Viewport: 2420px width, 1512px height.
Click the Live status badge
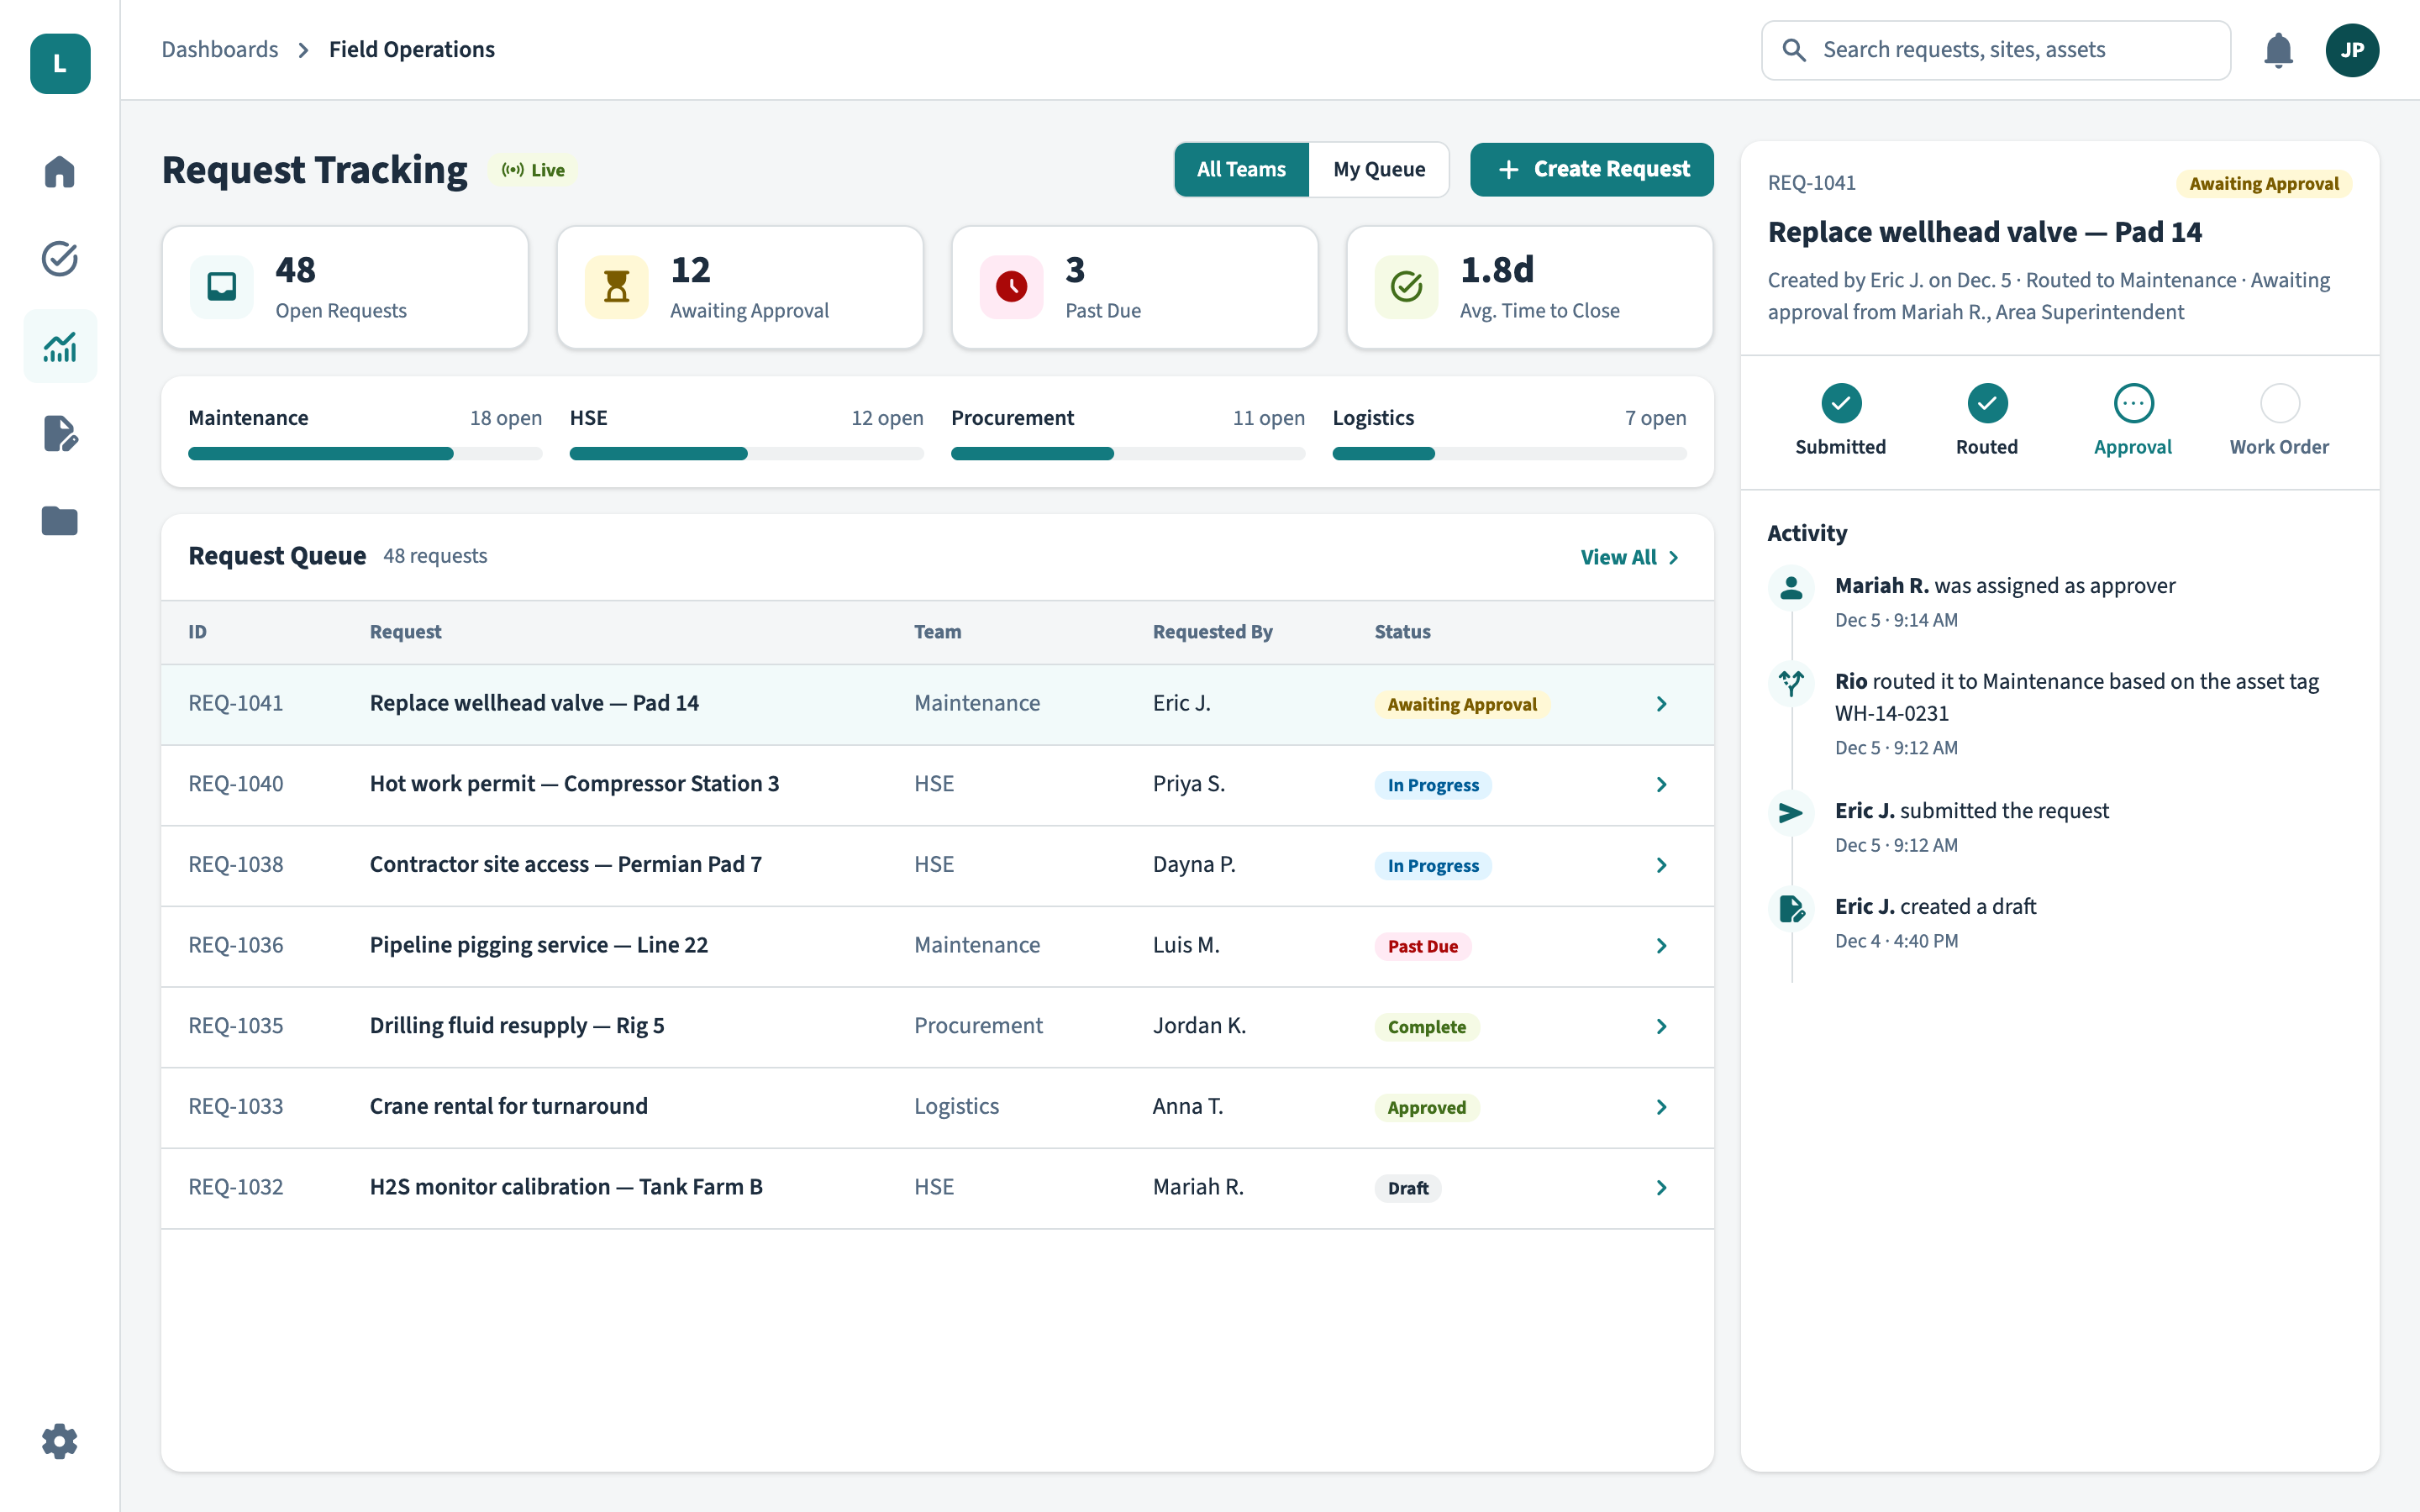[x=533, y=170]
